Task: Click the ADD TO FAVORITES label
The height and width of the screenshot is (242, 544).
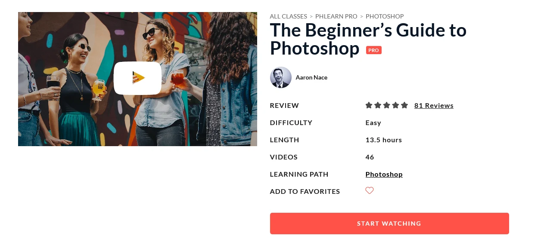Action: click(x=305, y=191)
